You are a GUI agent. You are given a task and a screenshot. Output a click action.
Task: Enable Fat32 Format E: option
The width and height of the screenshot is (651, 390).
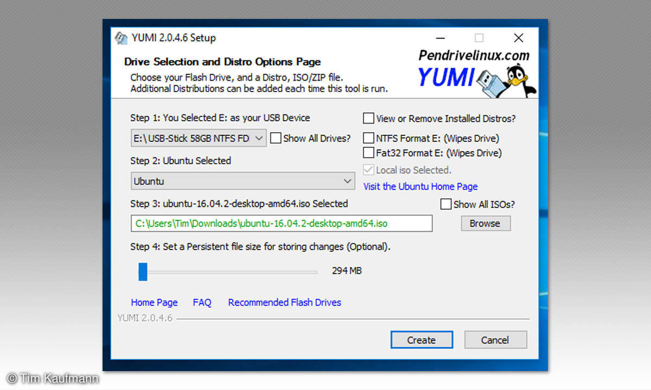click(x=368, y=153)
